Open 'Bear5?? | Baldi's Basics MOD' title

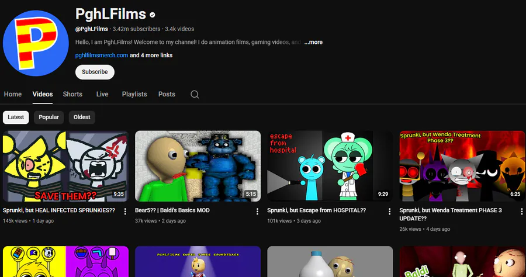click(x=172, y=210)
